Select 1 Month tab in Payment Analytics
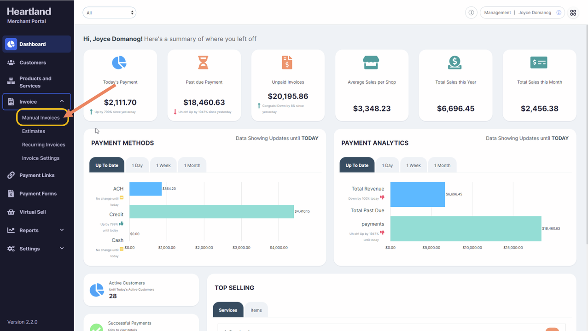Image resolution: width=588 pixels, height=331 pixels. coord(442,165)
